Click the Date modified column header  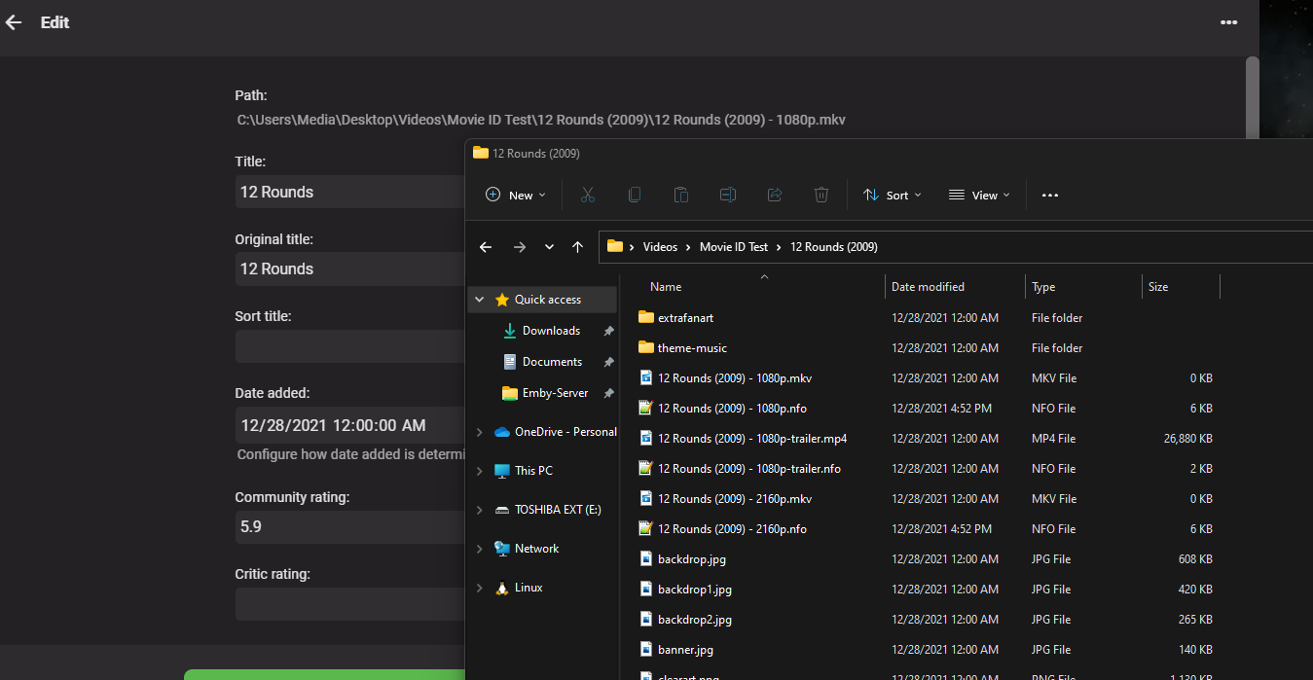click(928, 287)
